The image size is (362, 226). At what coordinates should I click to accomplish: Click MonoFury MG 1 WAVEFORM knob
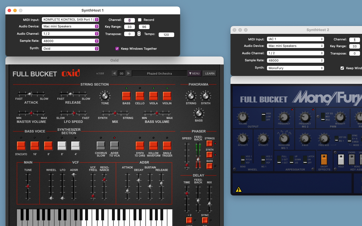coord(284,139)
